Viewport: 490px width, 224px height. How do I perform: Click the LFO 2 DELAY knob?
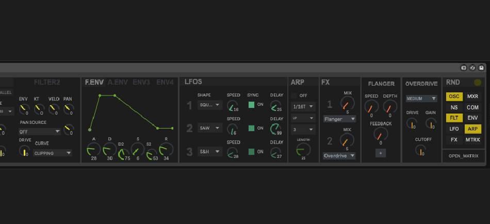(x=275, y=129)
